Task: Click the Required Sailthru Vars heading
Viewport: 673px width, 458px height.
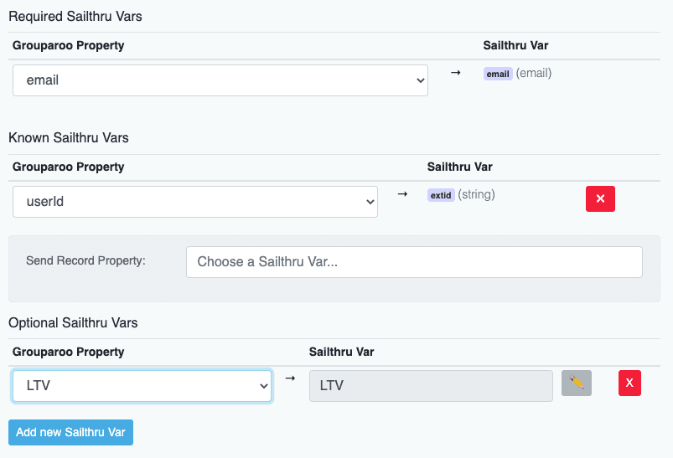Action: pos(75,16)
